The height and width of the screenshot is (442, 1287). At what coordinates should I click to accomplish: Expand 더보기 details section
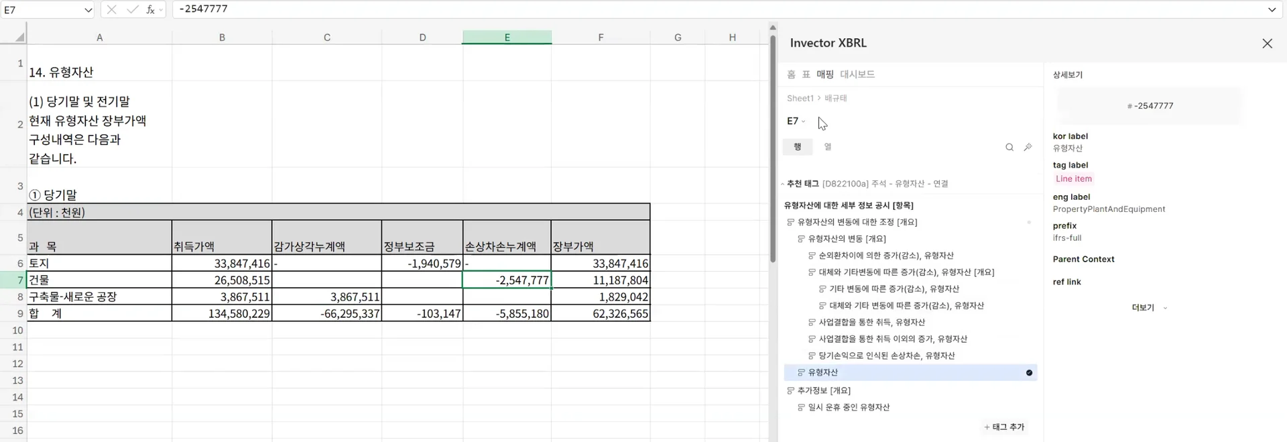point(1149,308)
